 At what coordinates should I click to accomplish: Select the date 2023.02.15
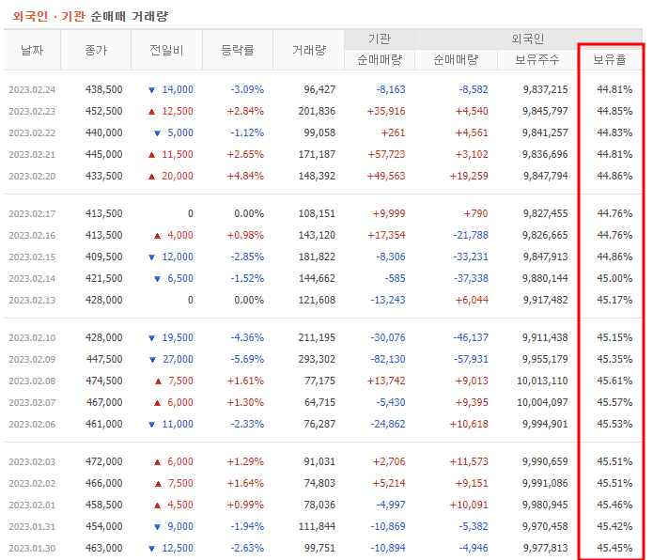[32, 257]
